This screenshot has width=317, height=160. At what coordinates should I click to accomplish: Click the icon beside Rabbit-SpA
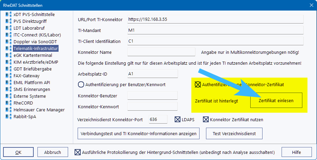pyautogui.click(x=9, y=117)
